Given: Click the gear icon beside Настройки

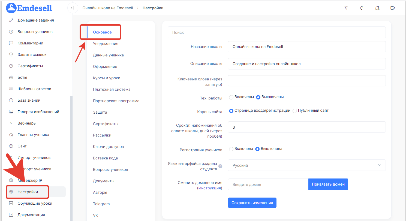Looking at the screenshot, I should 11,192.
